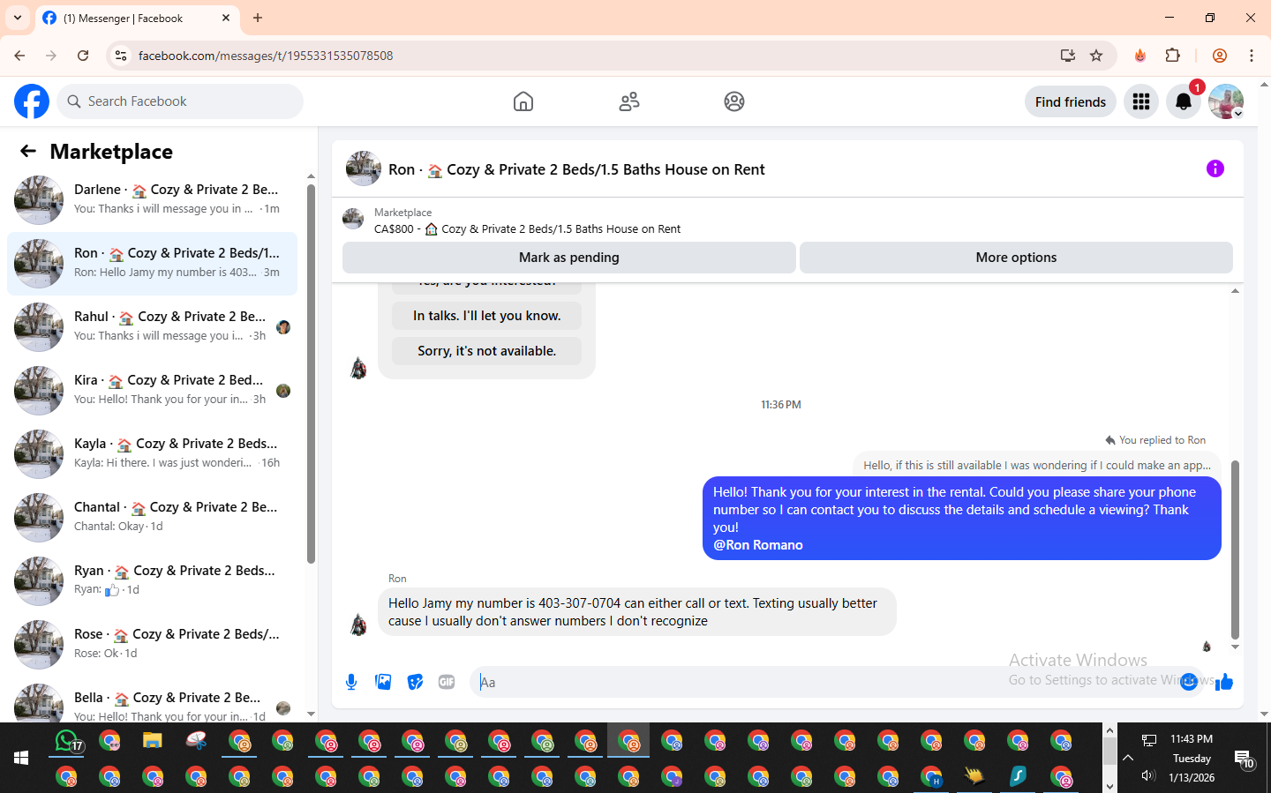Open Chantal's conversation
Image resolution: width=1271 pixels, height=793 pixels.
coord(152,518)
